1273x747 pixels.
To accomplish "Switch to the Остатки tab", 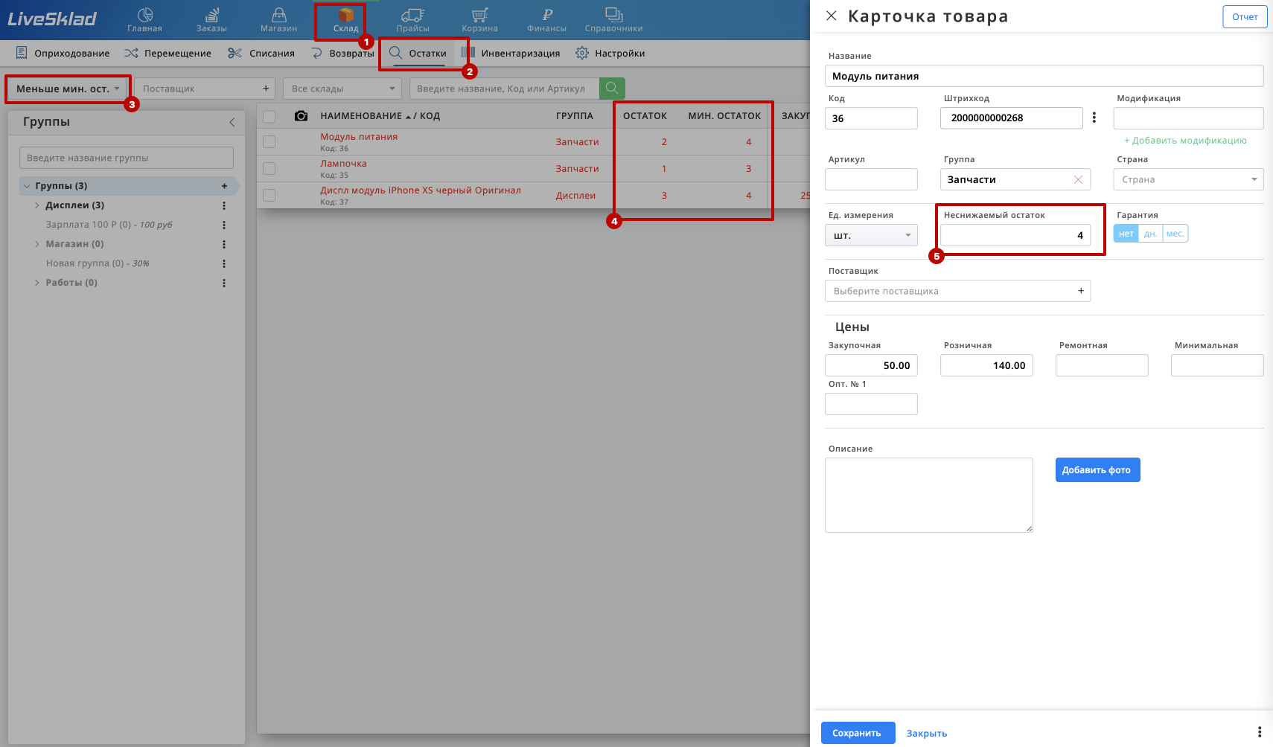I will [418, 53].
